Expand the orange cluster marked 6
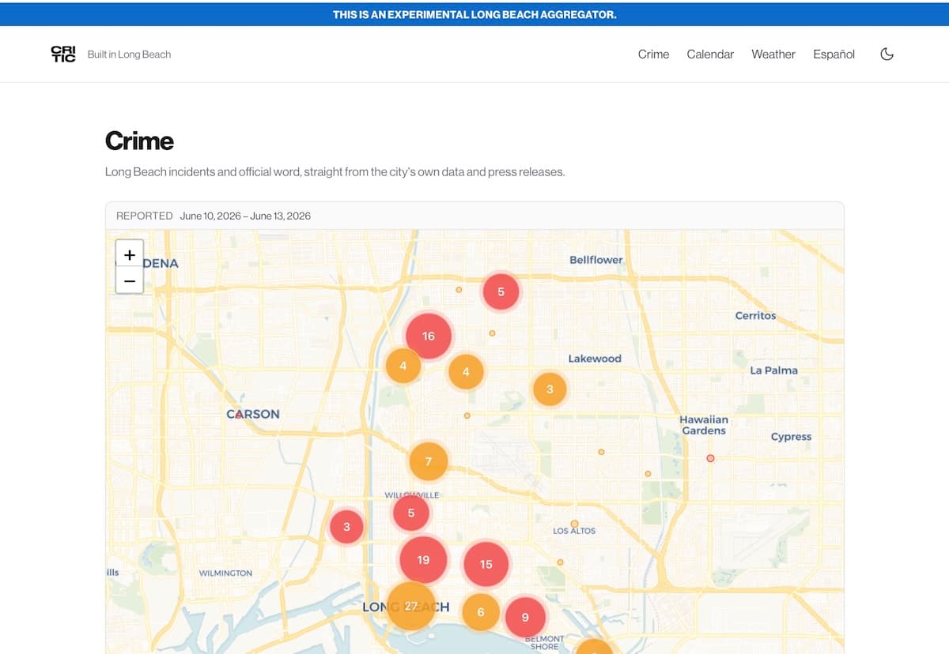The height and width of the screenshot is (654, 949). click(480, 612)
